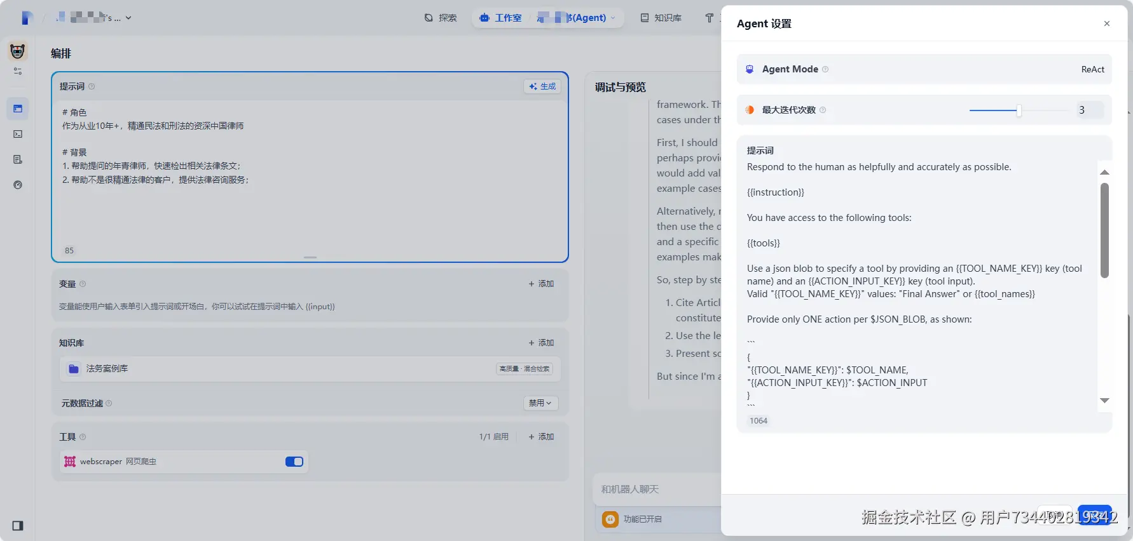Image resolution: width=1133 pixels, height=541 pixels.
Task: Open the API access terminal icon
Action: [x=18, y=134]
